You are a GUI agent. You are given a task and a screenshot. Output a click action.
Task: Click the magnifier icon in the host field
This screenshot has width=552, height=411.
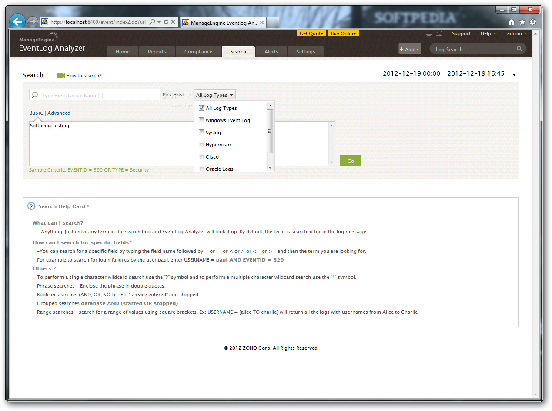coord(35,95)
